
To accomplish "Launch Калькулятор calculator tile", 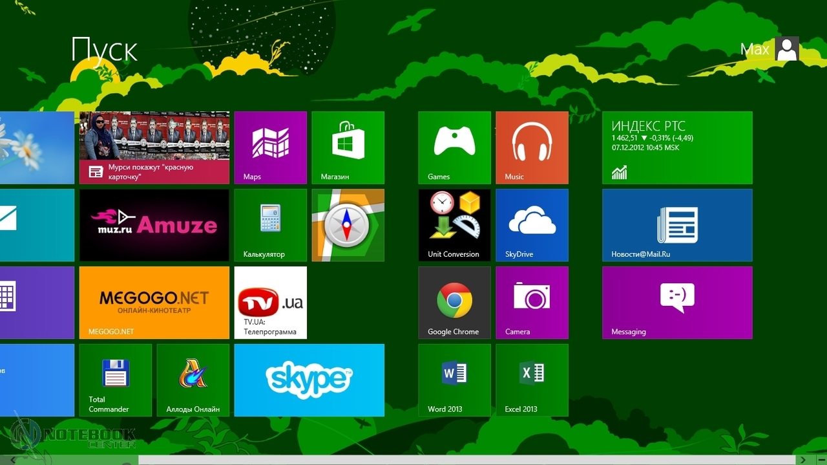I will pos(270,225).
